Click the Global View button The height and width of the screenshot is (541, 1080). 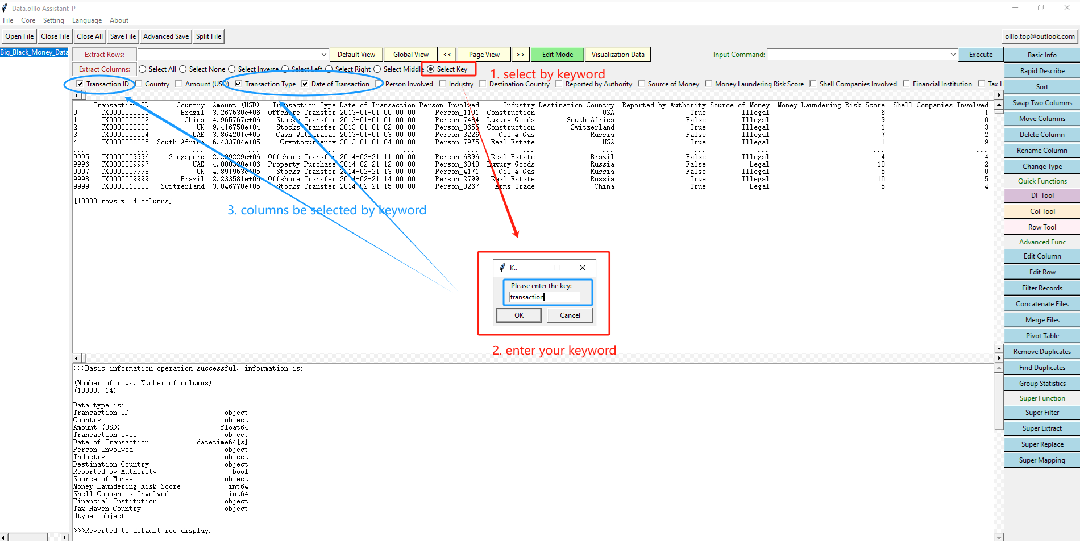tap(411, 55)
